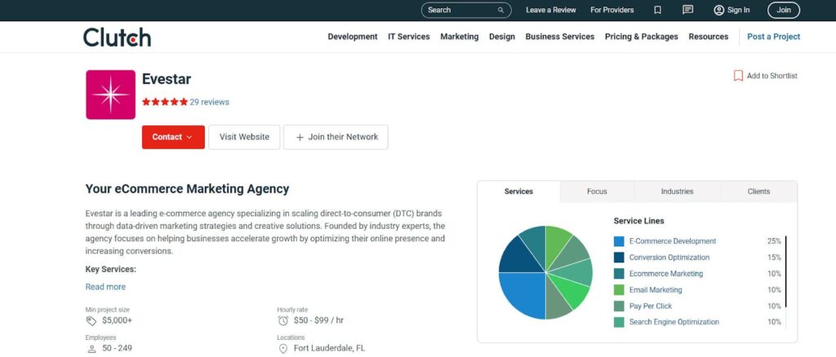Click the $5,000+ min project value

point(117,321)
